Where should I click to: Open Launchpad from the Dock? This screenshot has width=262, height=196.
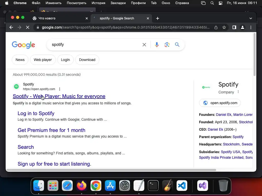click(x=53, y=186)
